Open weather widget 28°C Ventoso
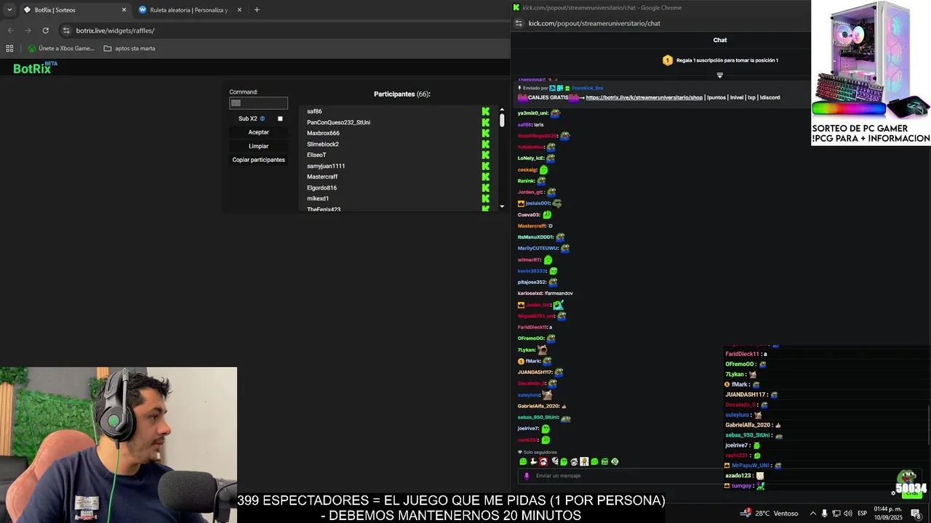 [x=770, y=513]
